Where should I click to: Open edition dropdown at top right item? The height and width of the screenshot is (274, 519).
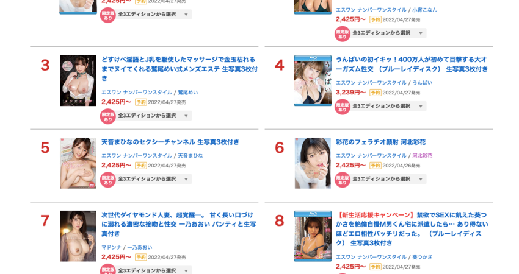pos(388,33)
